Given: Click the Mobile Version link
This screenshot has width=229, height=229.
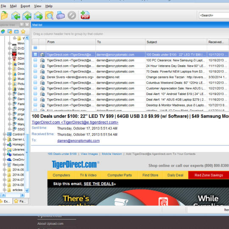Looking at the screenshot, I should pos(112,154).
